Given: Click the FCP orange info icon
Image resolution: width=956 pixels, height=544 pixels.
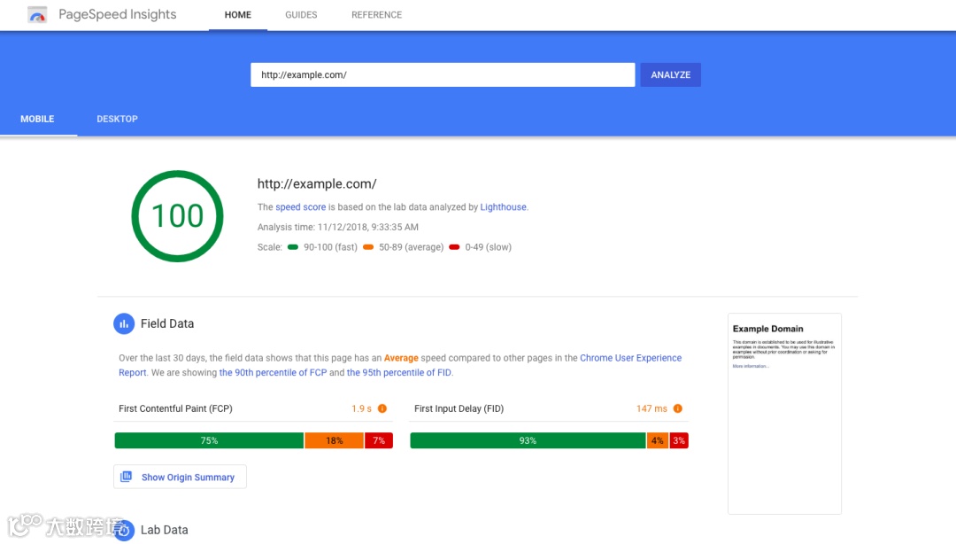Looking at the screenshot, I should click(x=382, y=408).
